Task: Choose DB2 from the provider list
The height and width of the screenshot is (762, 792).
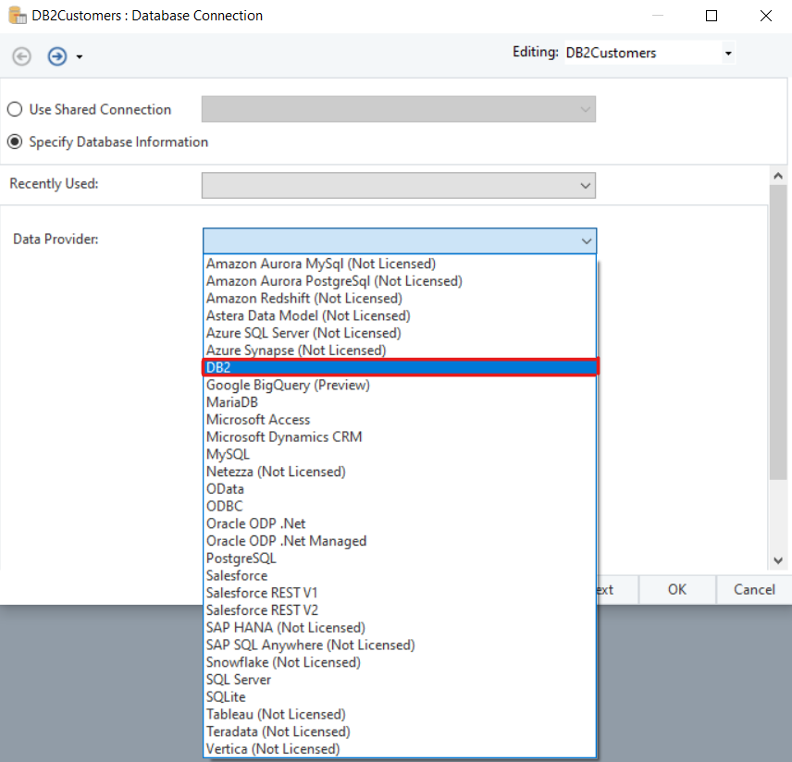Action: click(400, 367)
